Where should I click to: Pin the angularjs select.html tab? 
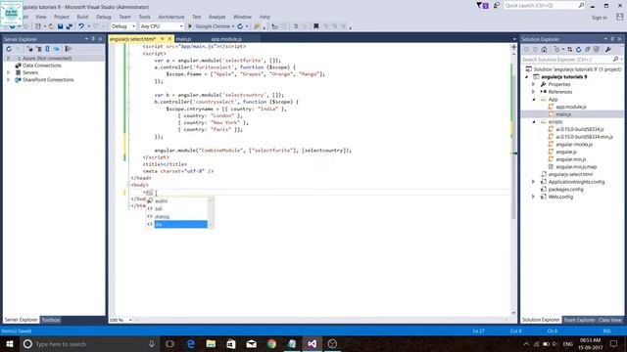click(x=163, y=39)
